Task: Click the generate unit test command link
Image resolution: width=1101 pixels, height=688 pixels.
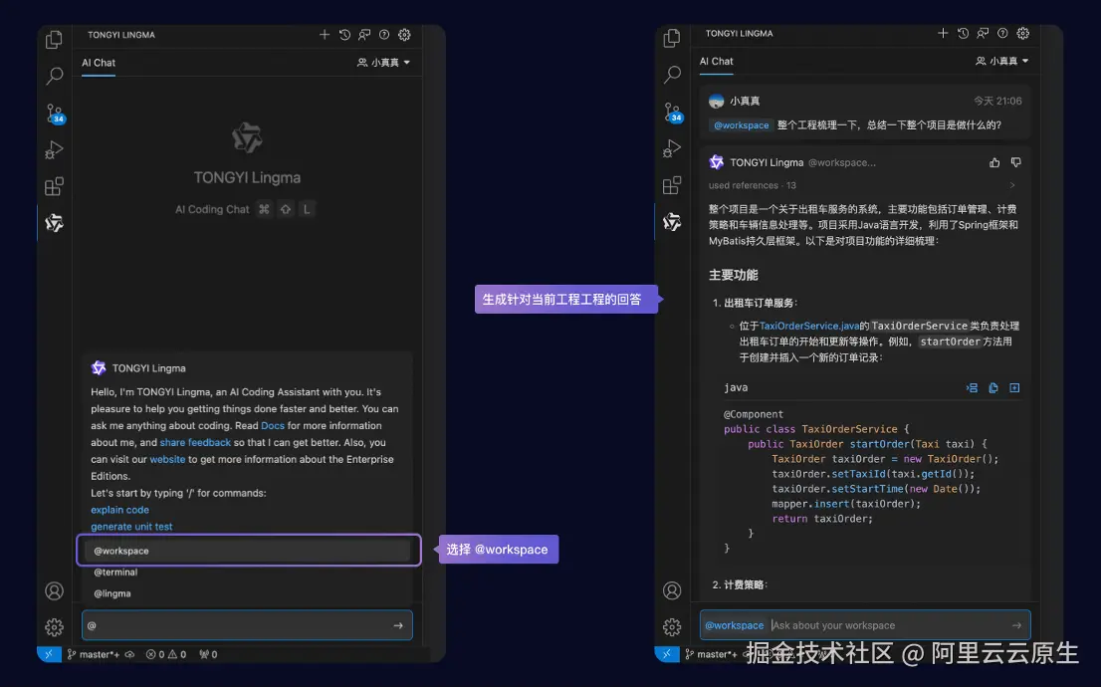Action: tap(131, 527)
